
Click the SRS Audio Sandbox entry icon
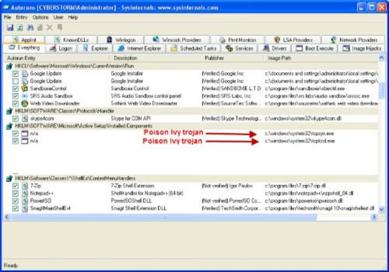24,96
